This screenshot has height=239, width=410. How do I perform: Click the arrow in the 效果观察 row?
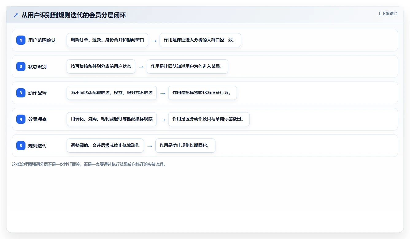pos(163,120)
